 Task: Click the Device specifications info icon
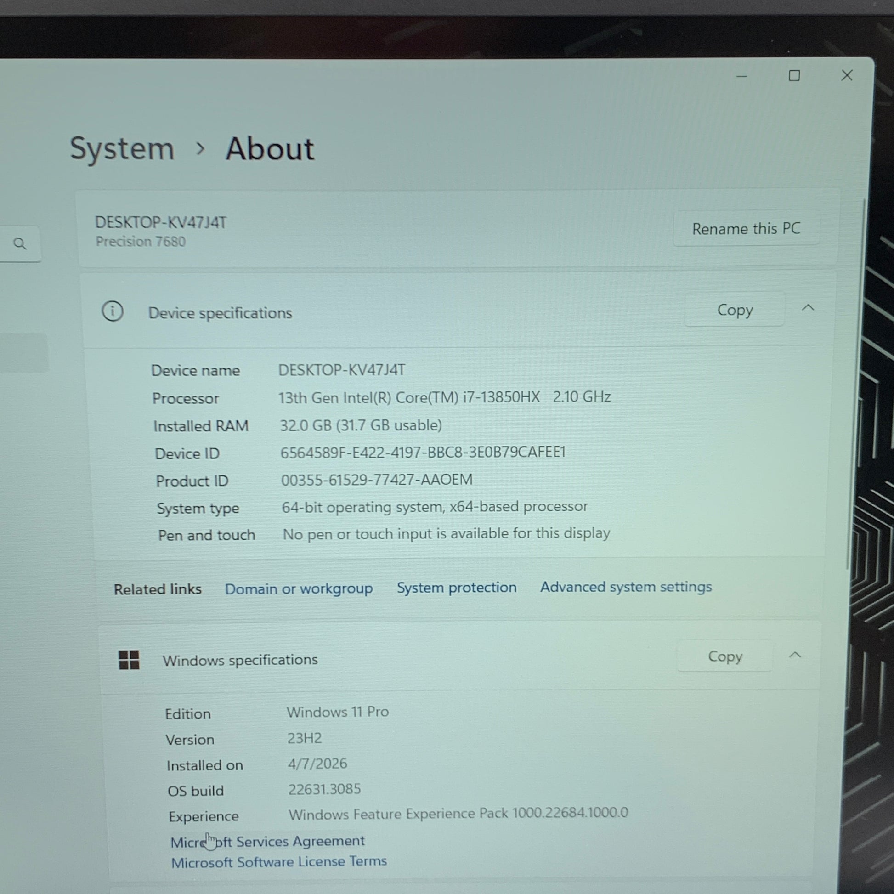click(113, 311)
